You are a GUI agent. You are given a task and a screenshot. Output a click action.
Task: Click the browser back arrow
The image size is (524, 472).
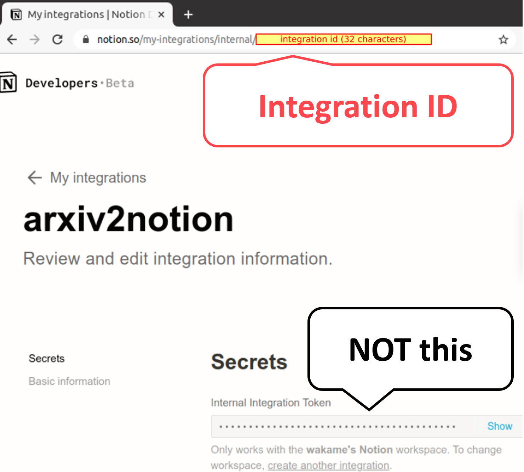(12, 39)
